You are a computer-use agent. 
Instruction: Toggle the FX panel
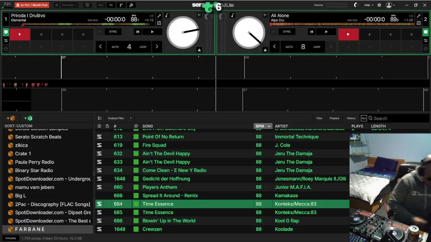tap(111, 5)
